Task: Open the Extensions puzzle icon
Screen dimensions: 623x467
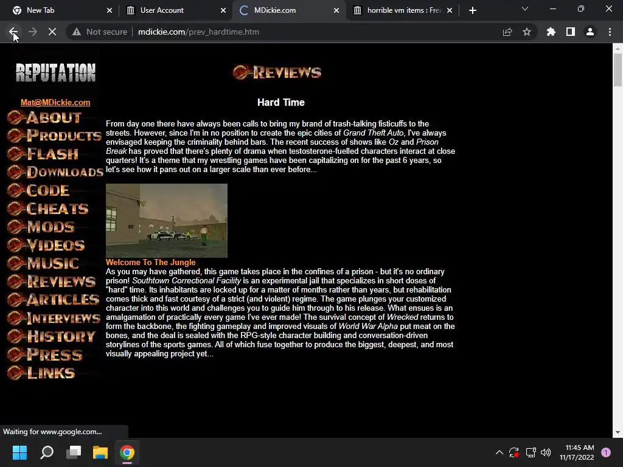Action: coord(551,32)
